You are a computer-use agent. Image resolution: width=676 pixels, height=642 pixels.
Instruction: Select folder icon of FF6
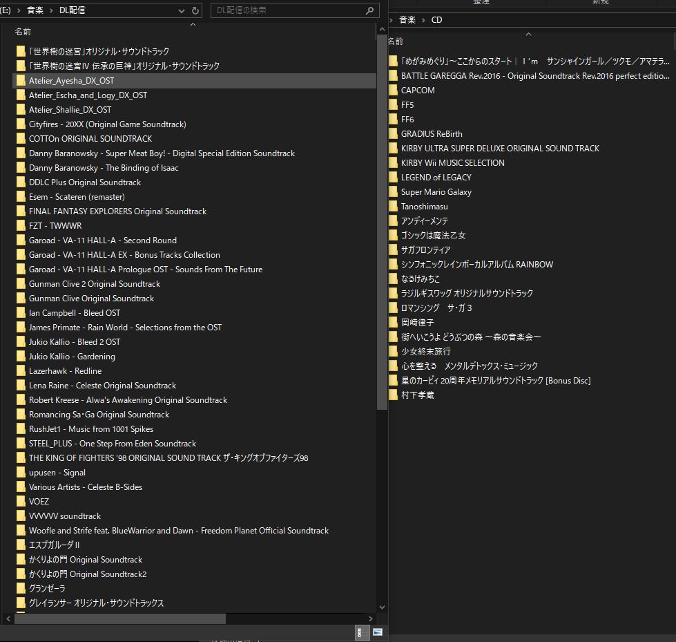[393, 120]
